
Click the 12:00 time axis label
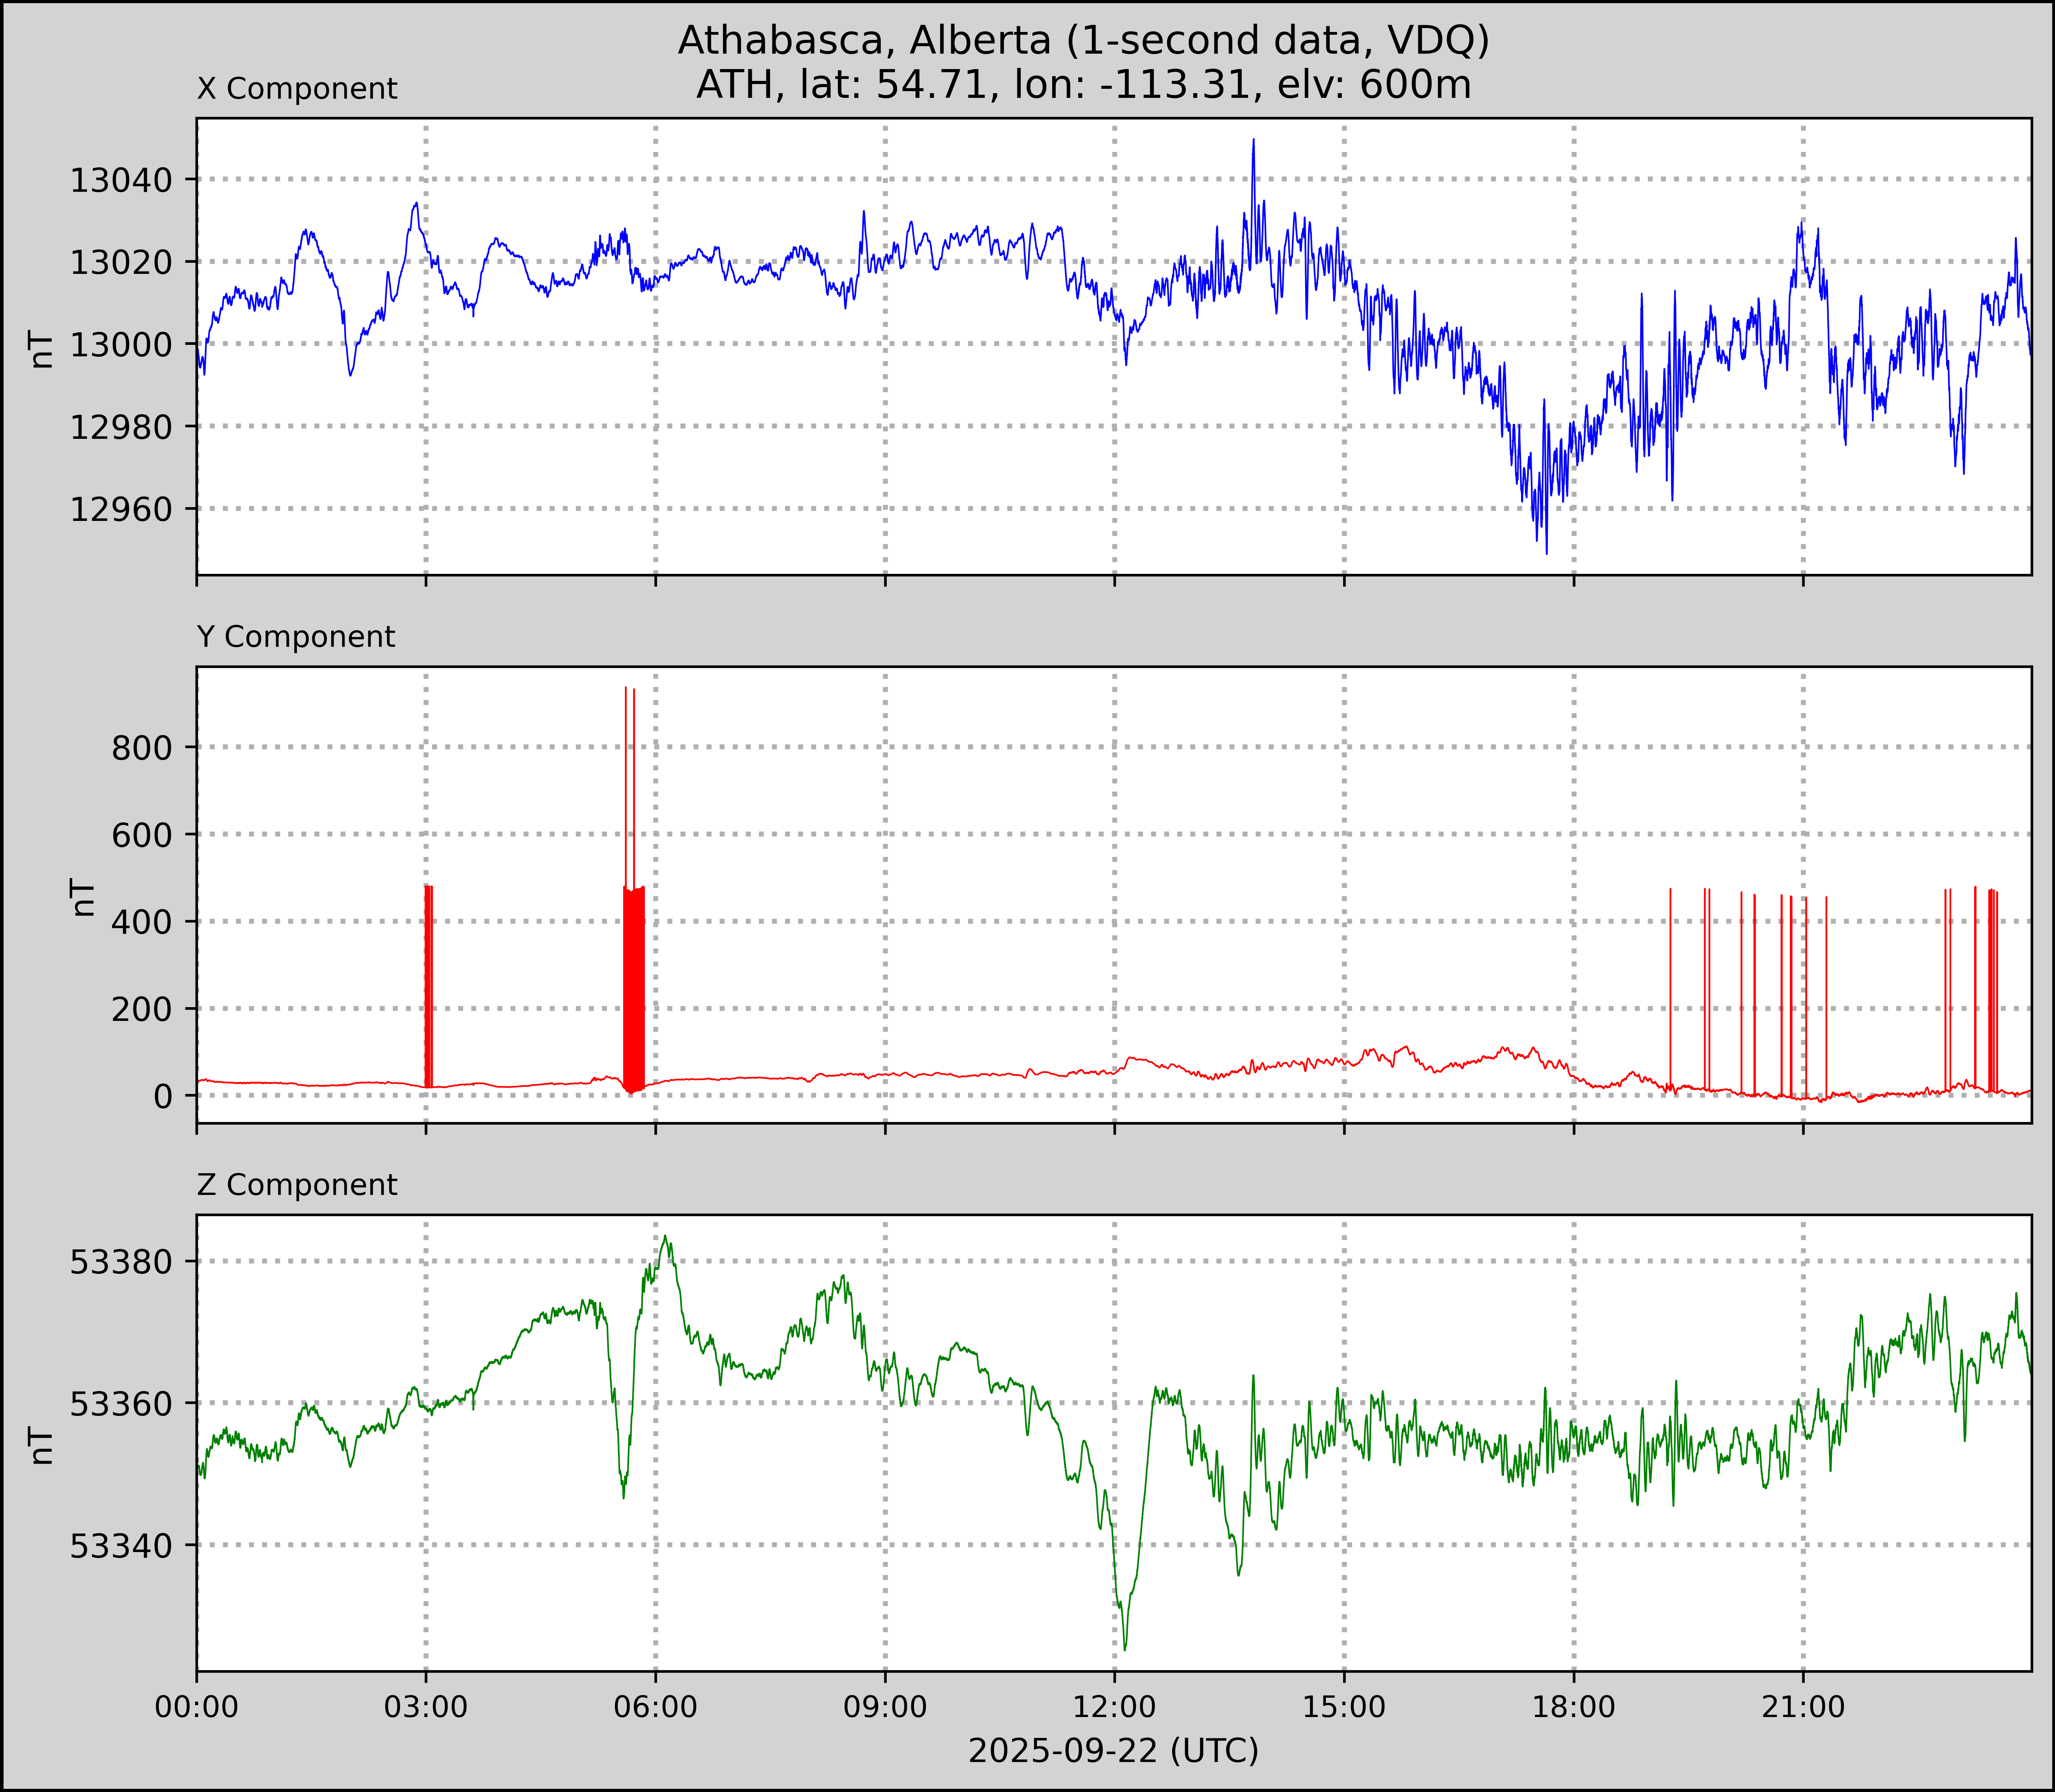coord(1115,1706)
